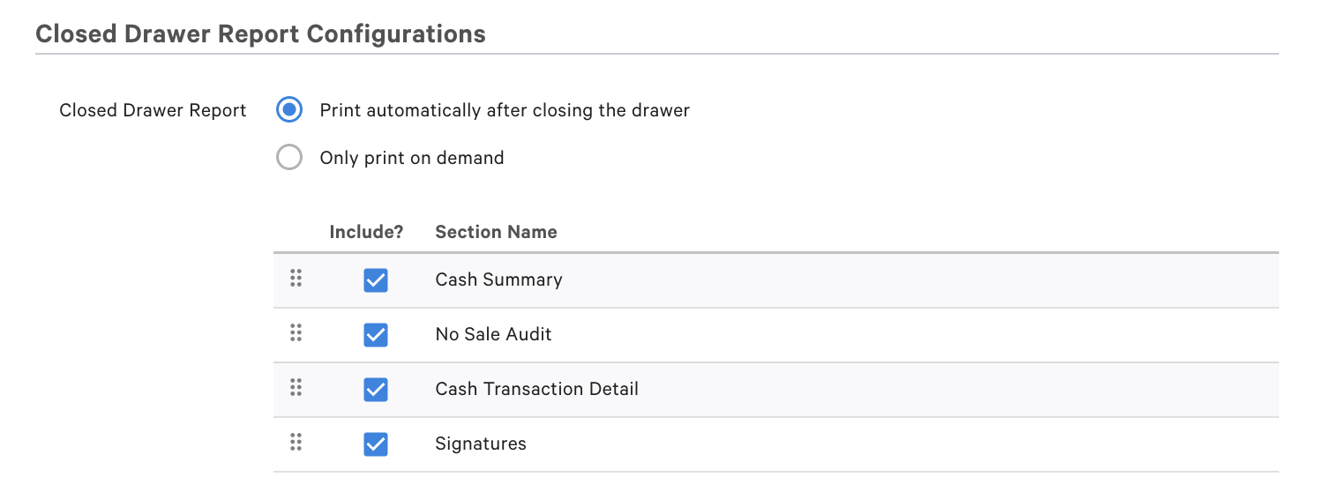The image size is (1325, 492).
Task: Click the 'Only print on demand' label text
Action: (x=412, y=158)
